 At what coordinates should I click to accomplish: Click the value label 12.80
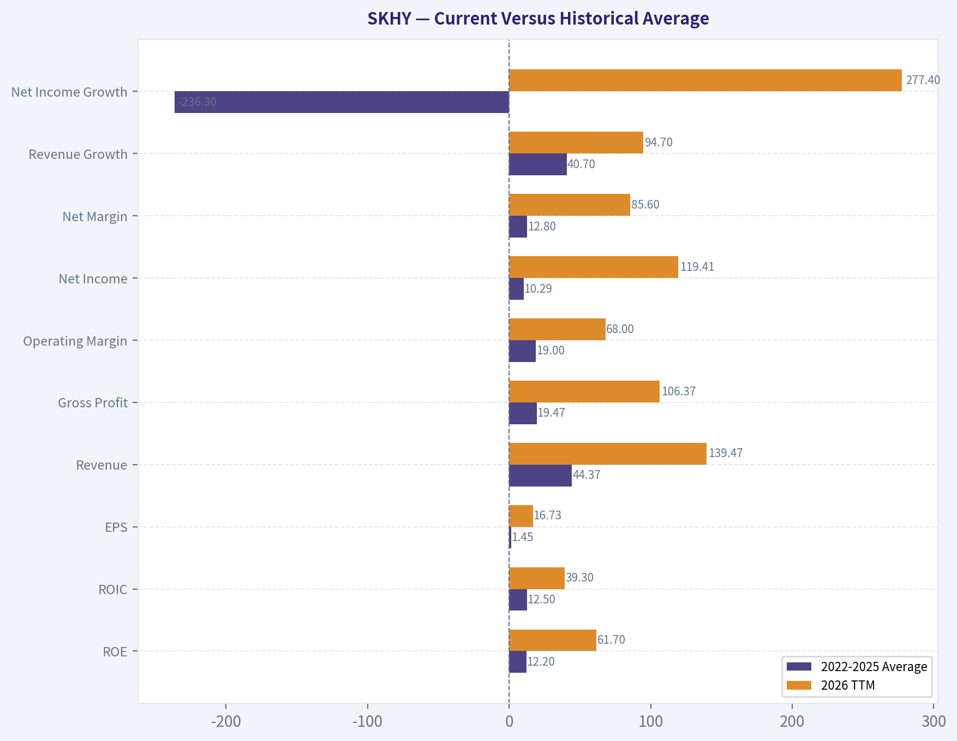tap(542, 226)
